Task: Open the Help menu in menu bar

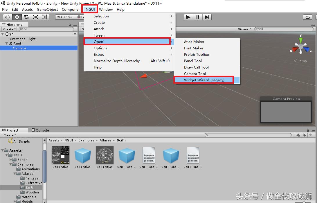Action: click(120, 10)
